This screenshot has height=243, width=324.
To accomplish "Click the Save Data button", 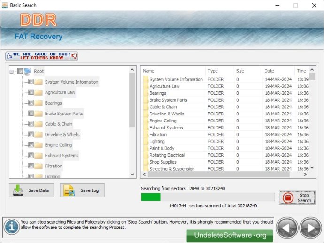I will [31, 190].
